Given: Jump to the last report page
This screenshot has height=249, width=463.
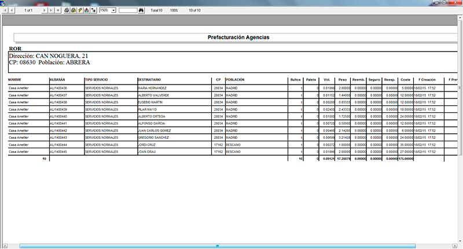Looking at the screenshot, I should click(51, 10).
